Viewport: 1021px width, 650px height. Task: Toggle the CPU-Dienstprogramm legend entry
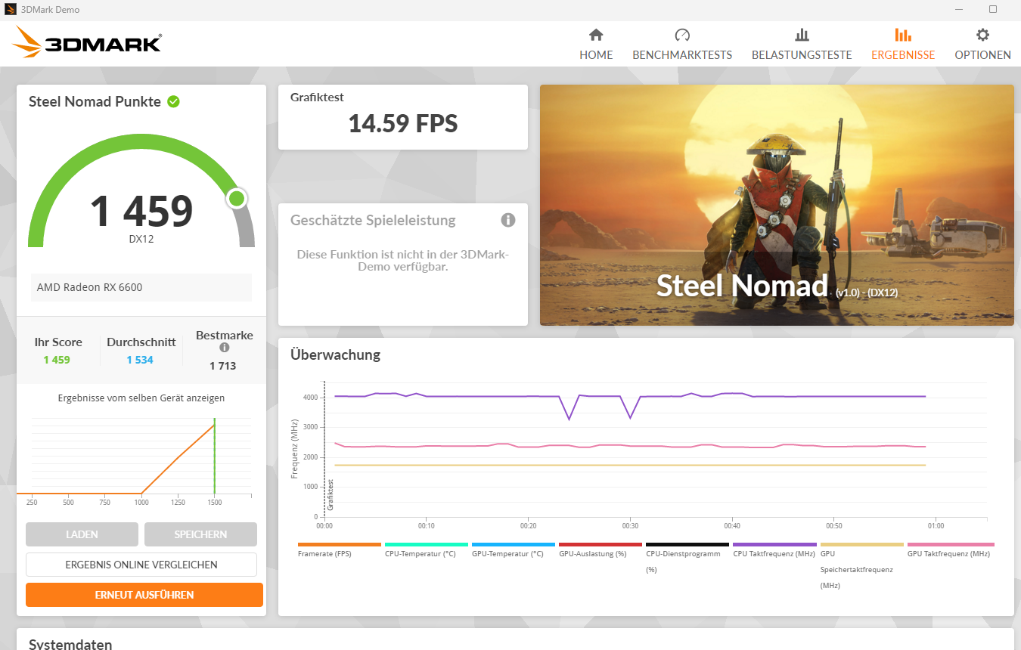point(687,558)
